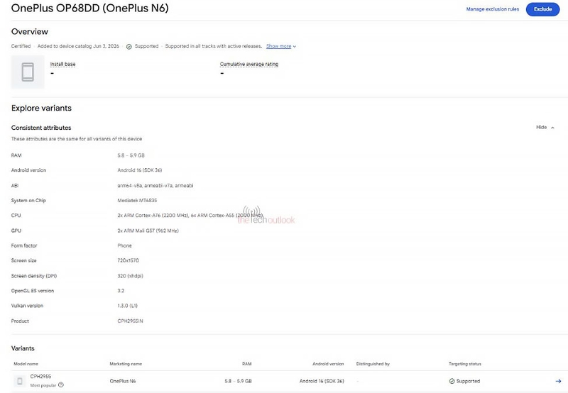Click the CPH2955IN product value
This screenshot has width=568, height=393.
tap(130, 321)
